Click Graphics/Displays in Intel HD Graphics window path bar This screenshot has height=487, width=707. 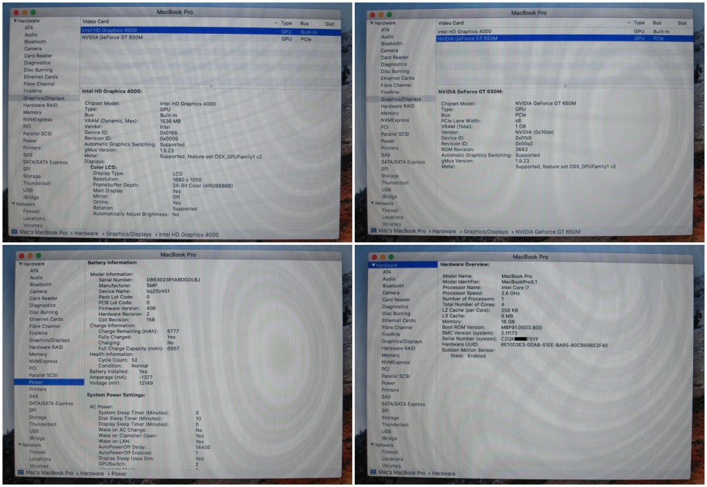(129, 235)
